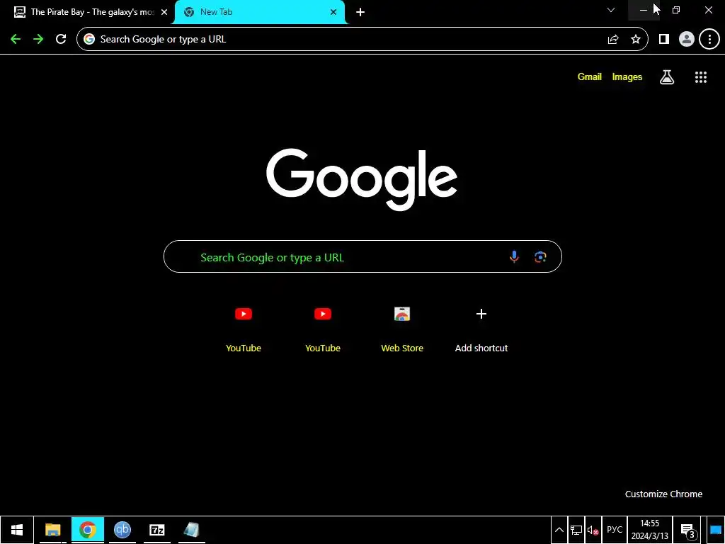Open Google Images link
The width and height of the screenshot is (725, 544).
[x=627, y=76]
